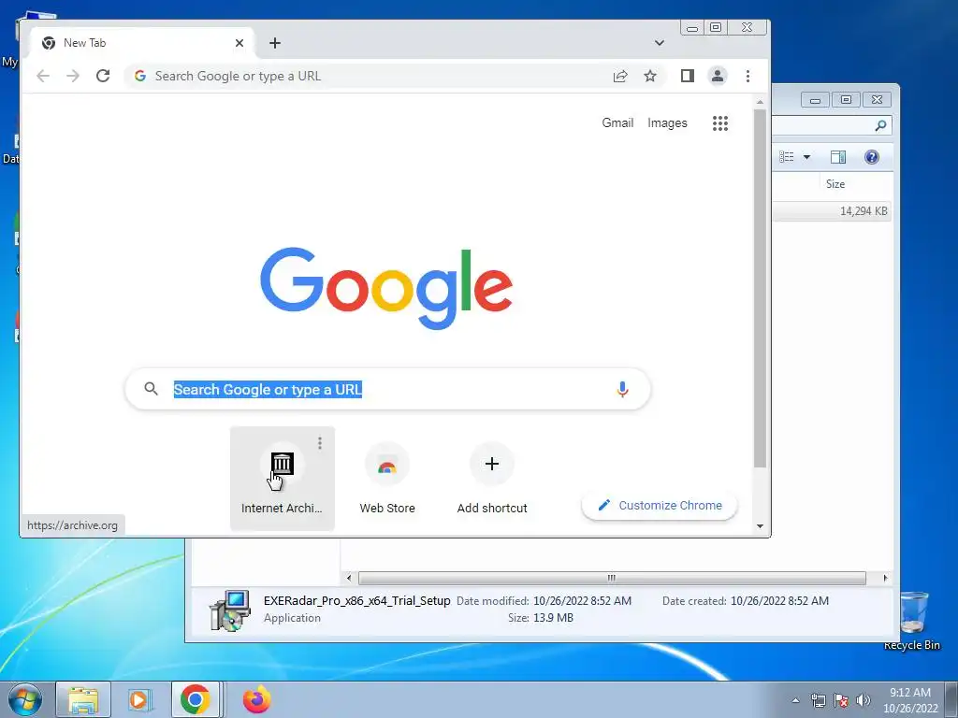
Task: Open the Web Store shortcut
Action: click(386, 478)
